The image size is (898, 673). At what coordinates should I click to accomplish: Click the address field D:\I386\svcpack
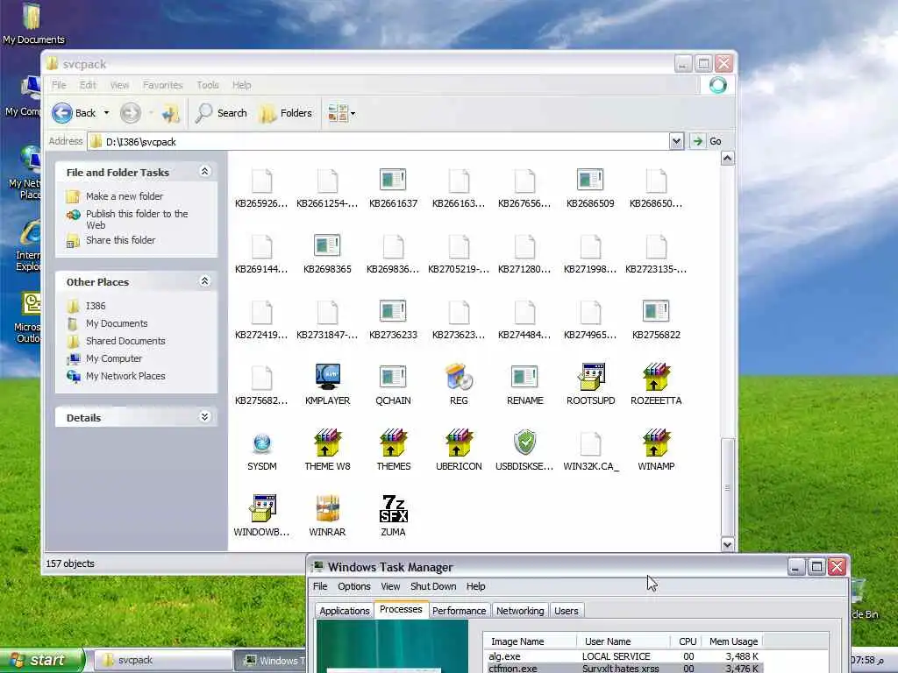[378, 141]
